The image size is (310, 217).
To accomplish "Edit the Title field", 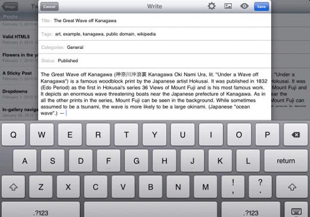I will (154, 20).
